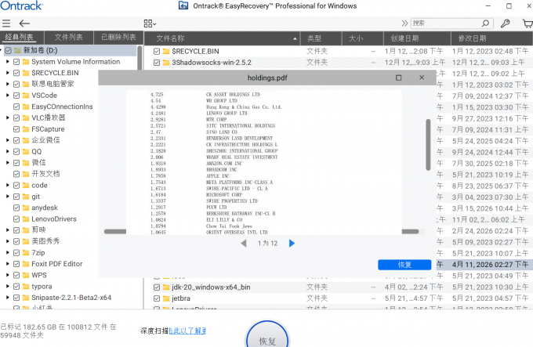Select the Snipaste-2.2.1-Beta2-x64 folder icon

pos(26,298)
